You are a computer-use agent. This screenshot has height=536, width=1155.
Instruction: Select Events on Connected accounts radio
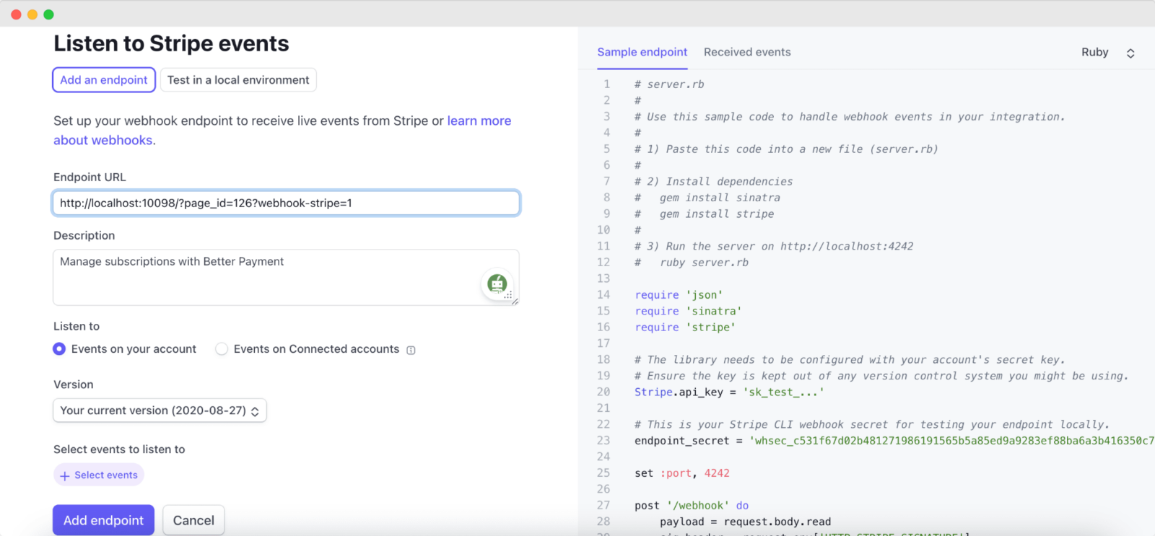(x=222, y=349)
